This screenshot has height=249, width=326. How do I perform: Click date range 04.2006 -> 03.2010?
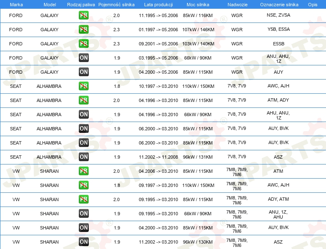coord(158,171)
